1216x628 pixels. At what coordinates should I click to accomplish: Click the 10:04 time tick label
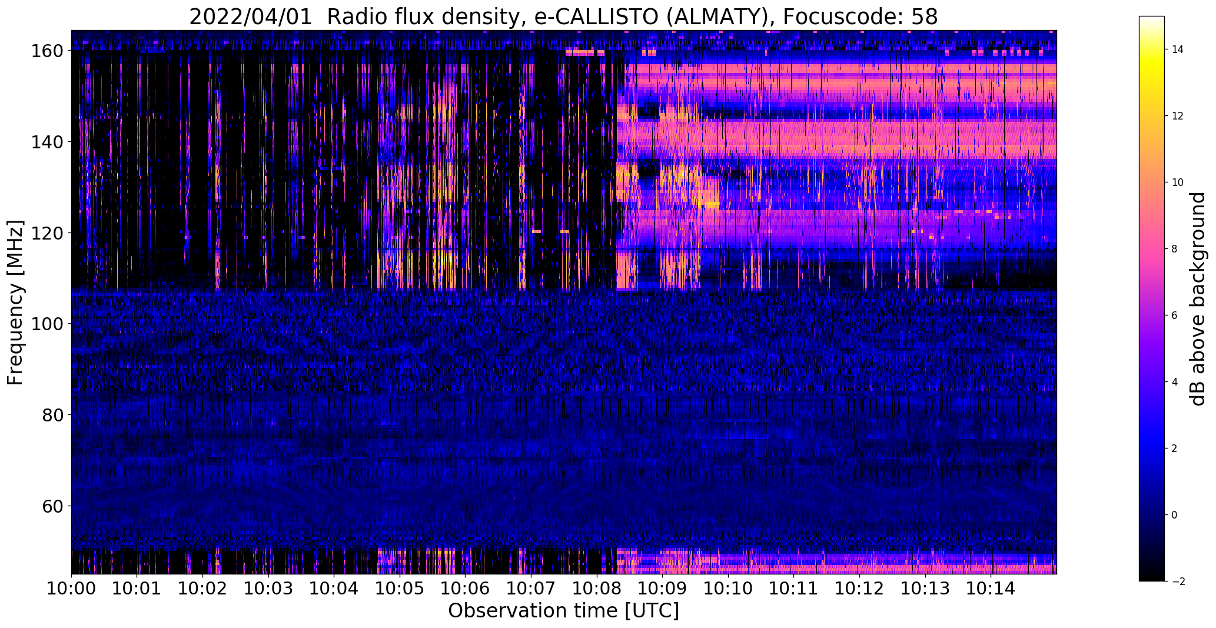point(334,588)
